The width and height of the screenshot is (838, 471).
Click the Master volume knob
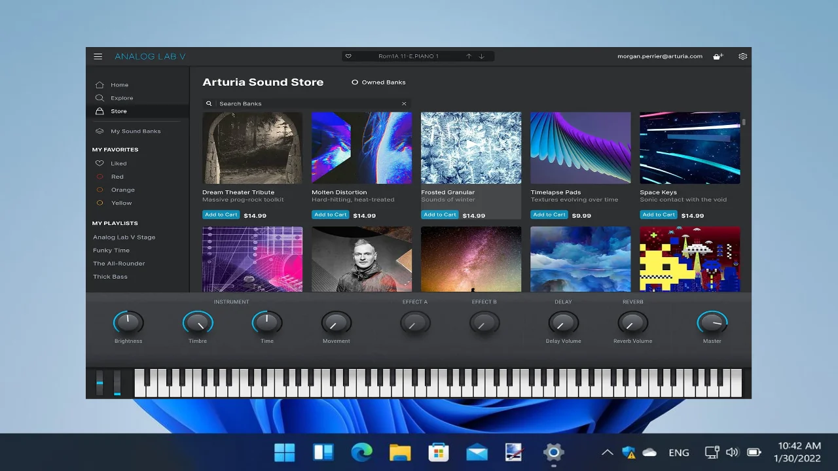coord(712,323)
